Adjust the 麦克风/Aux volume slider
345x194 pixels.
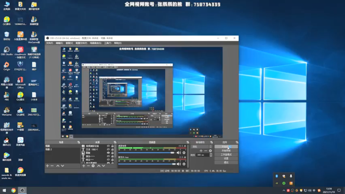(147, 164)
